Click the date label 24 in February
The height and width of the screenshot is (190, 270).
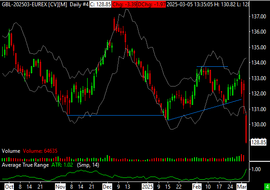[230, 187]
